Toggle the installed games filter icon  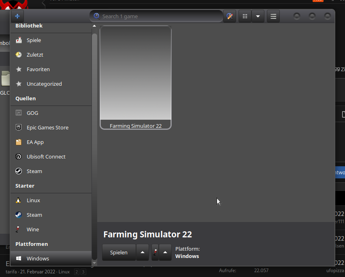click(230, 16)
